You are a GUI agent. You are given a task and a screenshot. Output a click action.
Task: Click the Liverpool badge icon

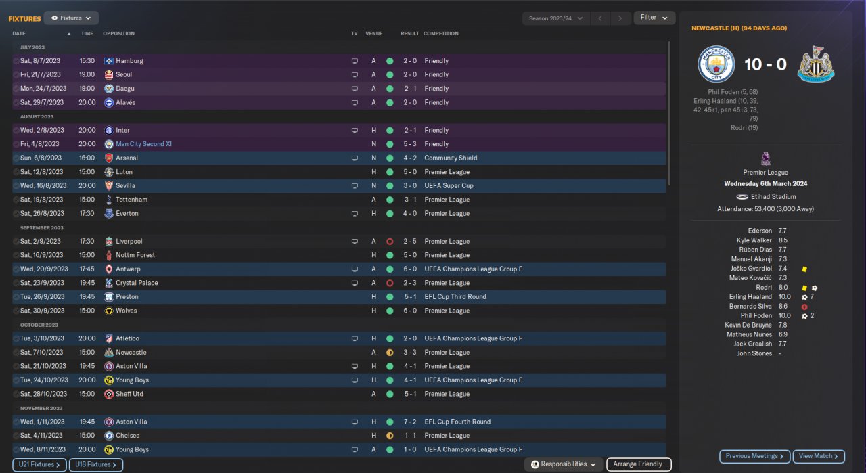[x=109, y=242]
